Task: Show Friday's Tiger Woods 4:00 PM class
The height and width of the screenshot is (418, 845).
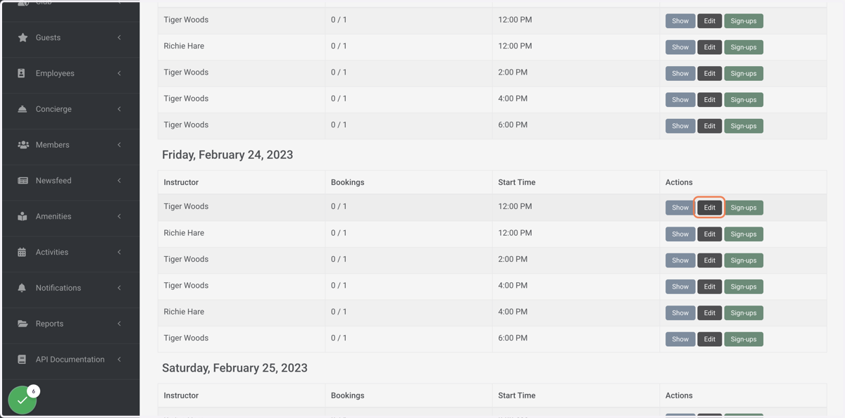Action: (680, 286)
